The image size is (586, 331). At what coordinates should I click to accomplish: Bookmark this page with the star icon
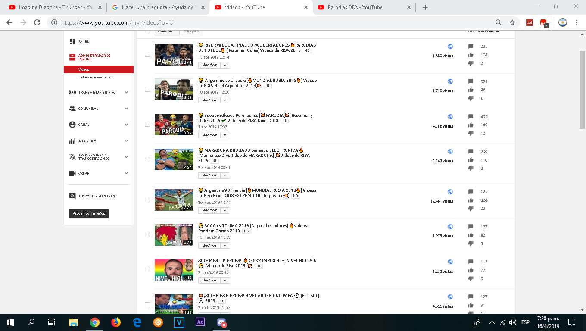pyautogui.click(x=512, y=22)
